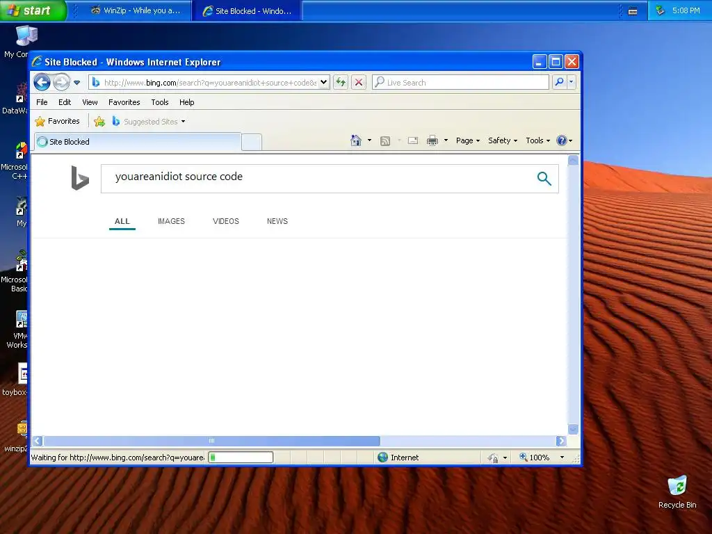Expand the Home button dropdown arrow
The image size is (712, 534).
click(369, 140)
